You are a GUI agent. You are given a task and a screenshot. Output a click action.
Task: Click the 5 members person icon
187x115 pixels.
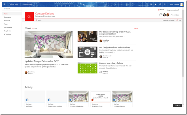coord(171,15)
